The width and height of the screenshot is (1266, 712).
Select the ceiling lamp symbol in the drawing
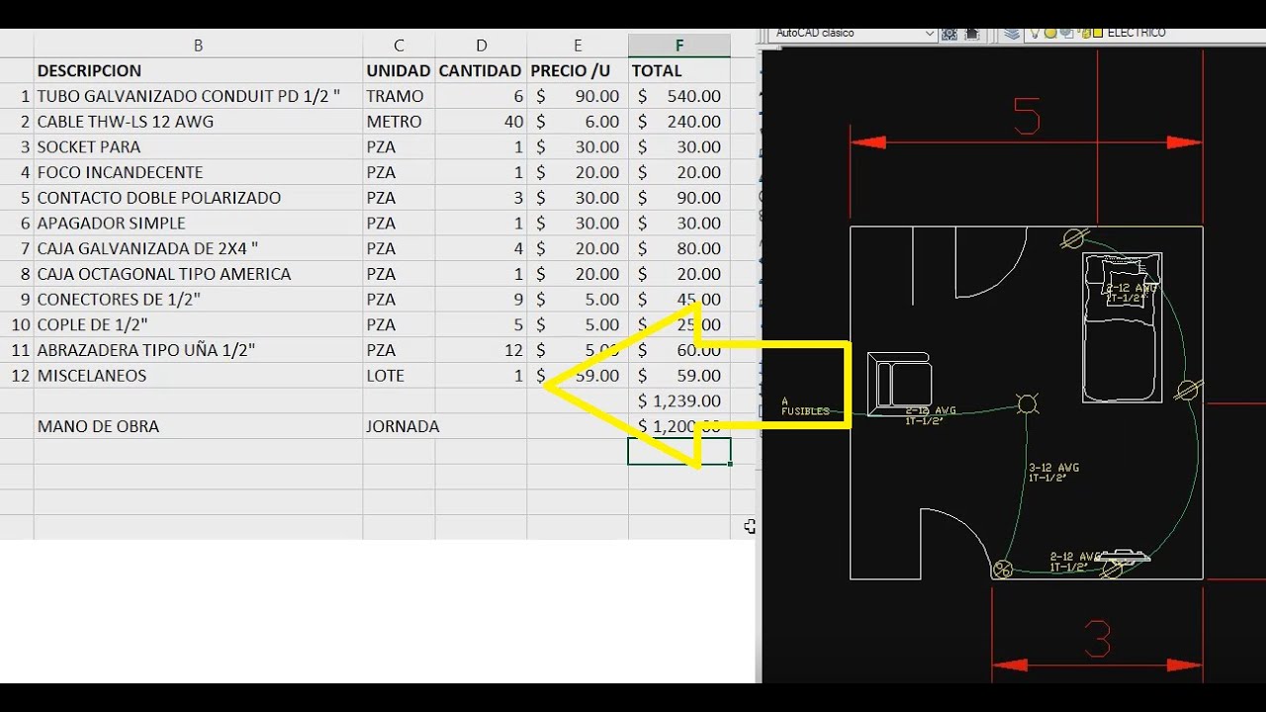[1028, 403]
